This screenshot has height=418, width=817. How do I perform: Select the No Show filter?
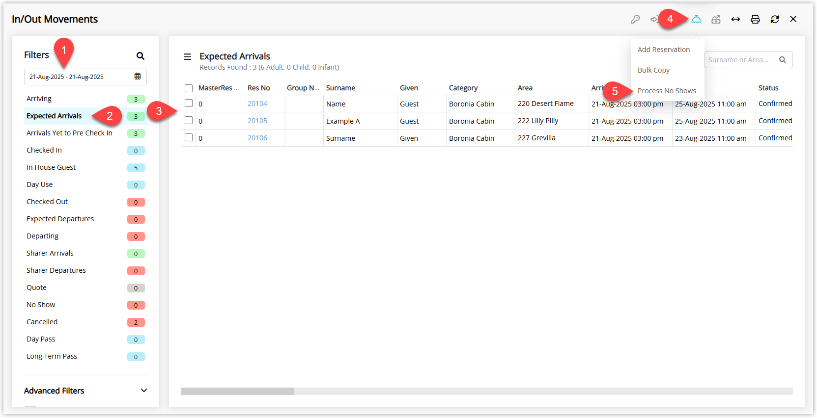[x=85, y=305]
